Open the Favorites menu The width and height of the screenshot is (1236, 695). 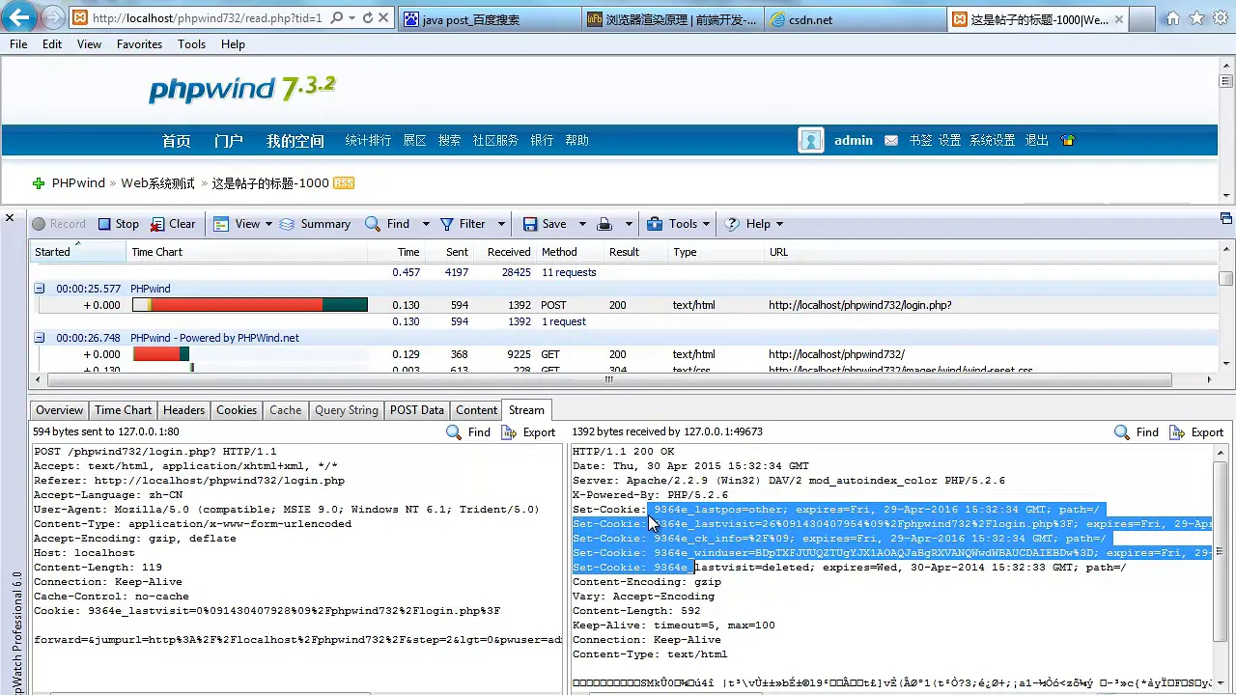139,44
